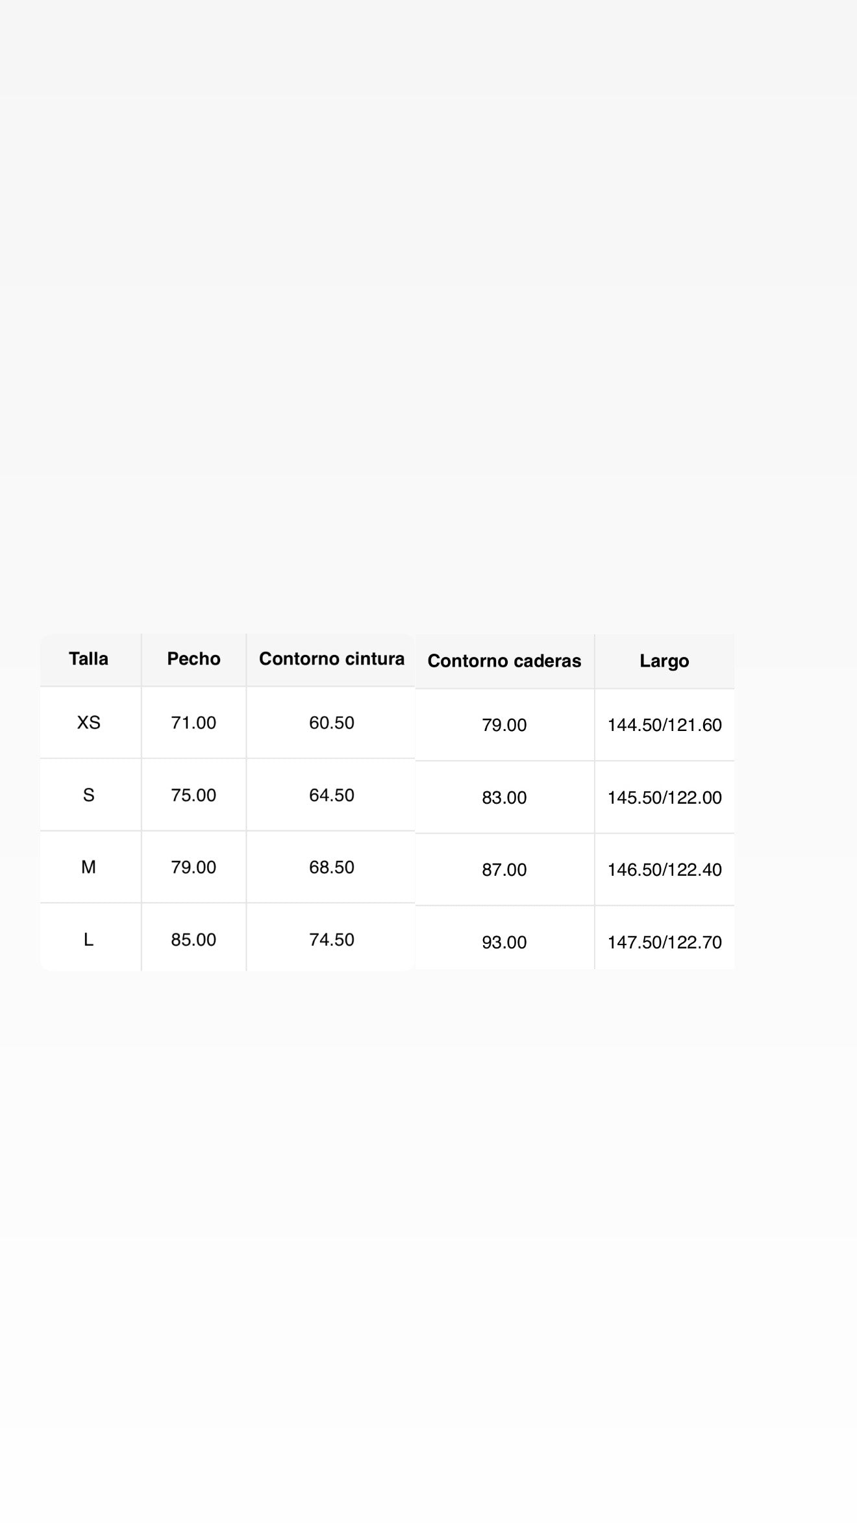857x1523 pixels.
Task: Click the 83.00 hip measurement cell
Action: pyautogui.click(x=504, y=798)
